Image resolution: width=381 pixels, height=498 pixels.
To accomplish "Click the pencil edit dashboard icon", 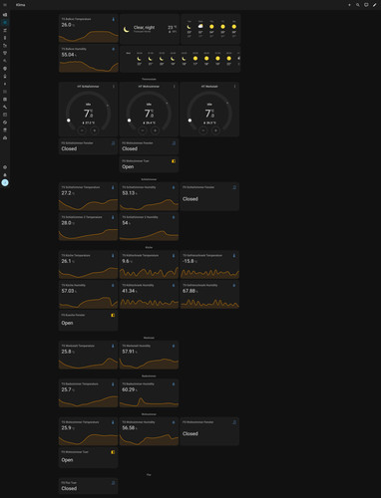I will click(374, 5).
